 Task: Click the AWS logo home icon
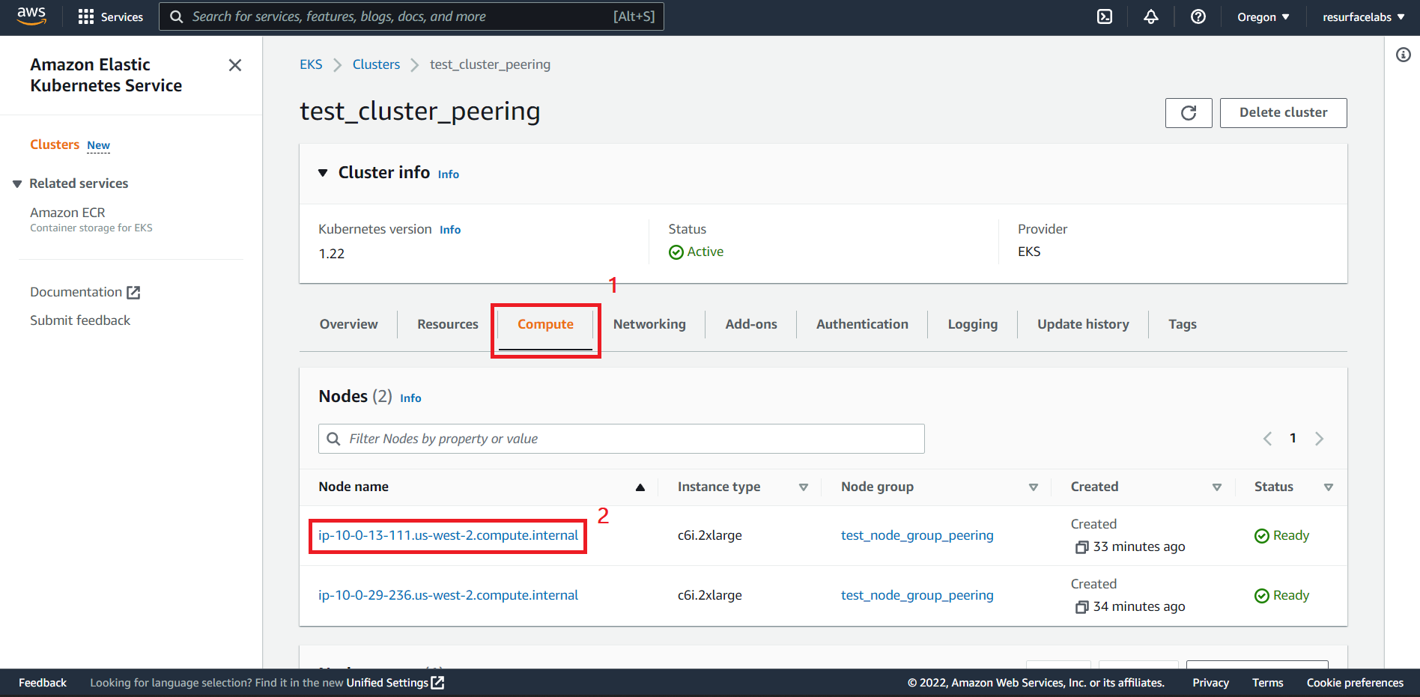(x=31, y=16)
